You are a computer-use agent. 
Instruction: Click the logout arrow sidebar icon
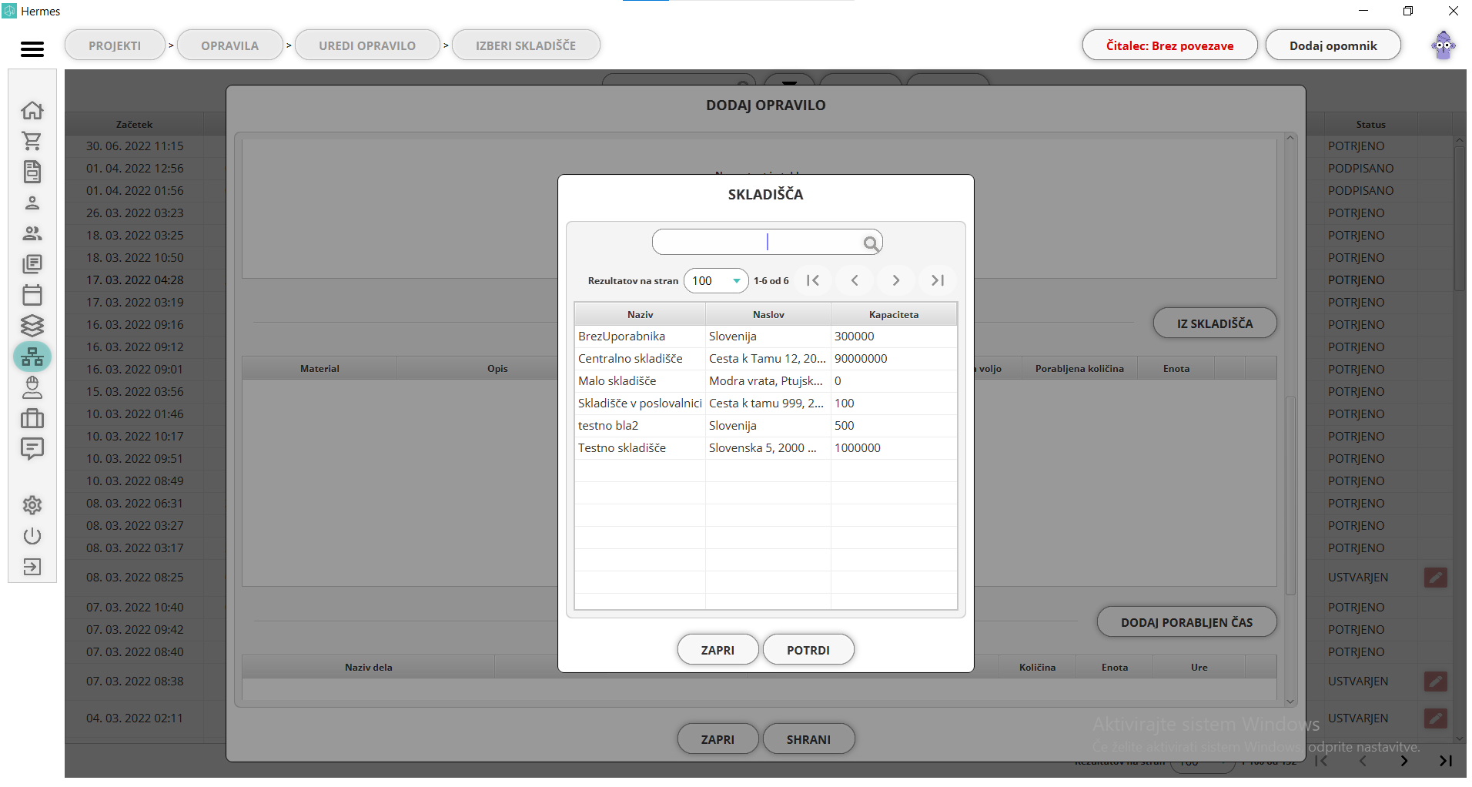32,567
